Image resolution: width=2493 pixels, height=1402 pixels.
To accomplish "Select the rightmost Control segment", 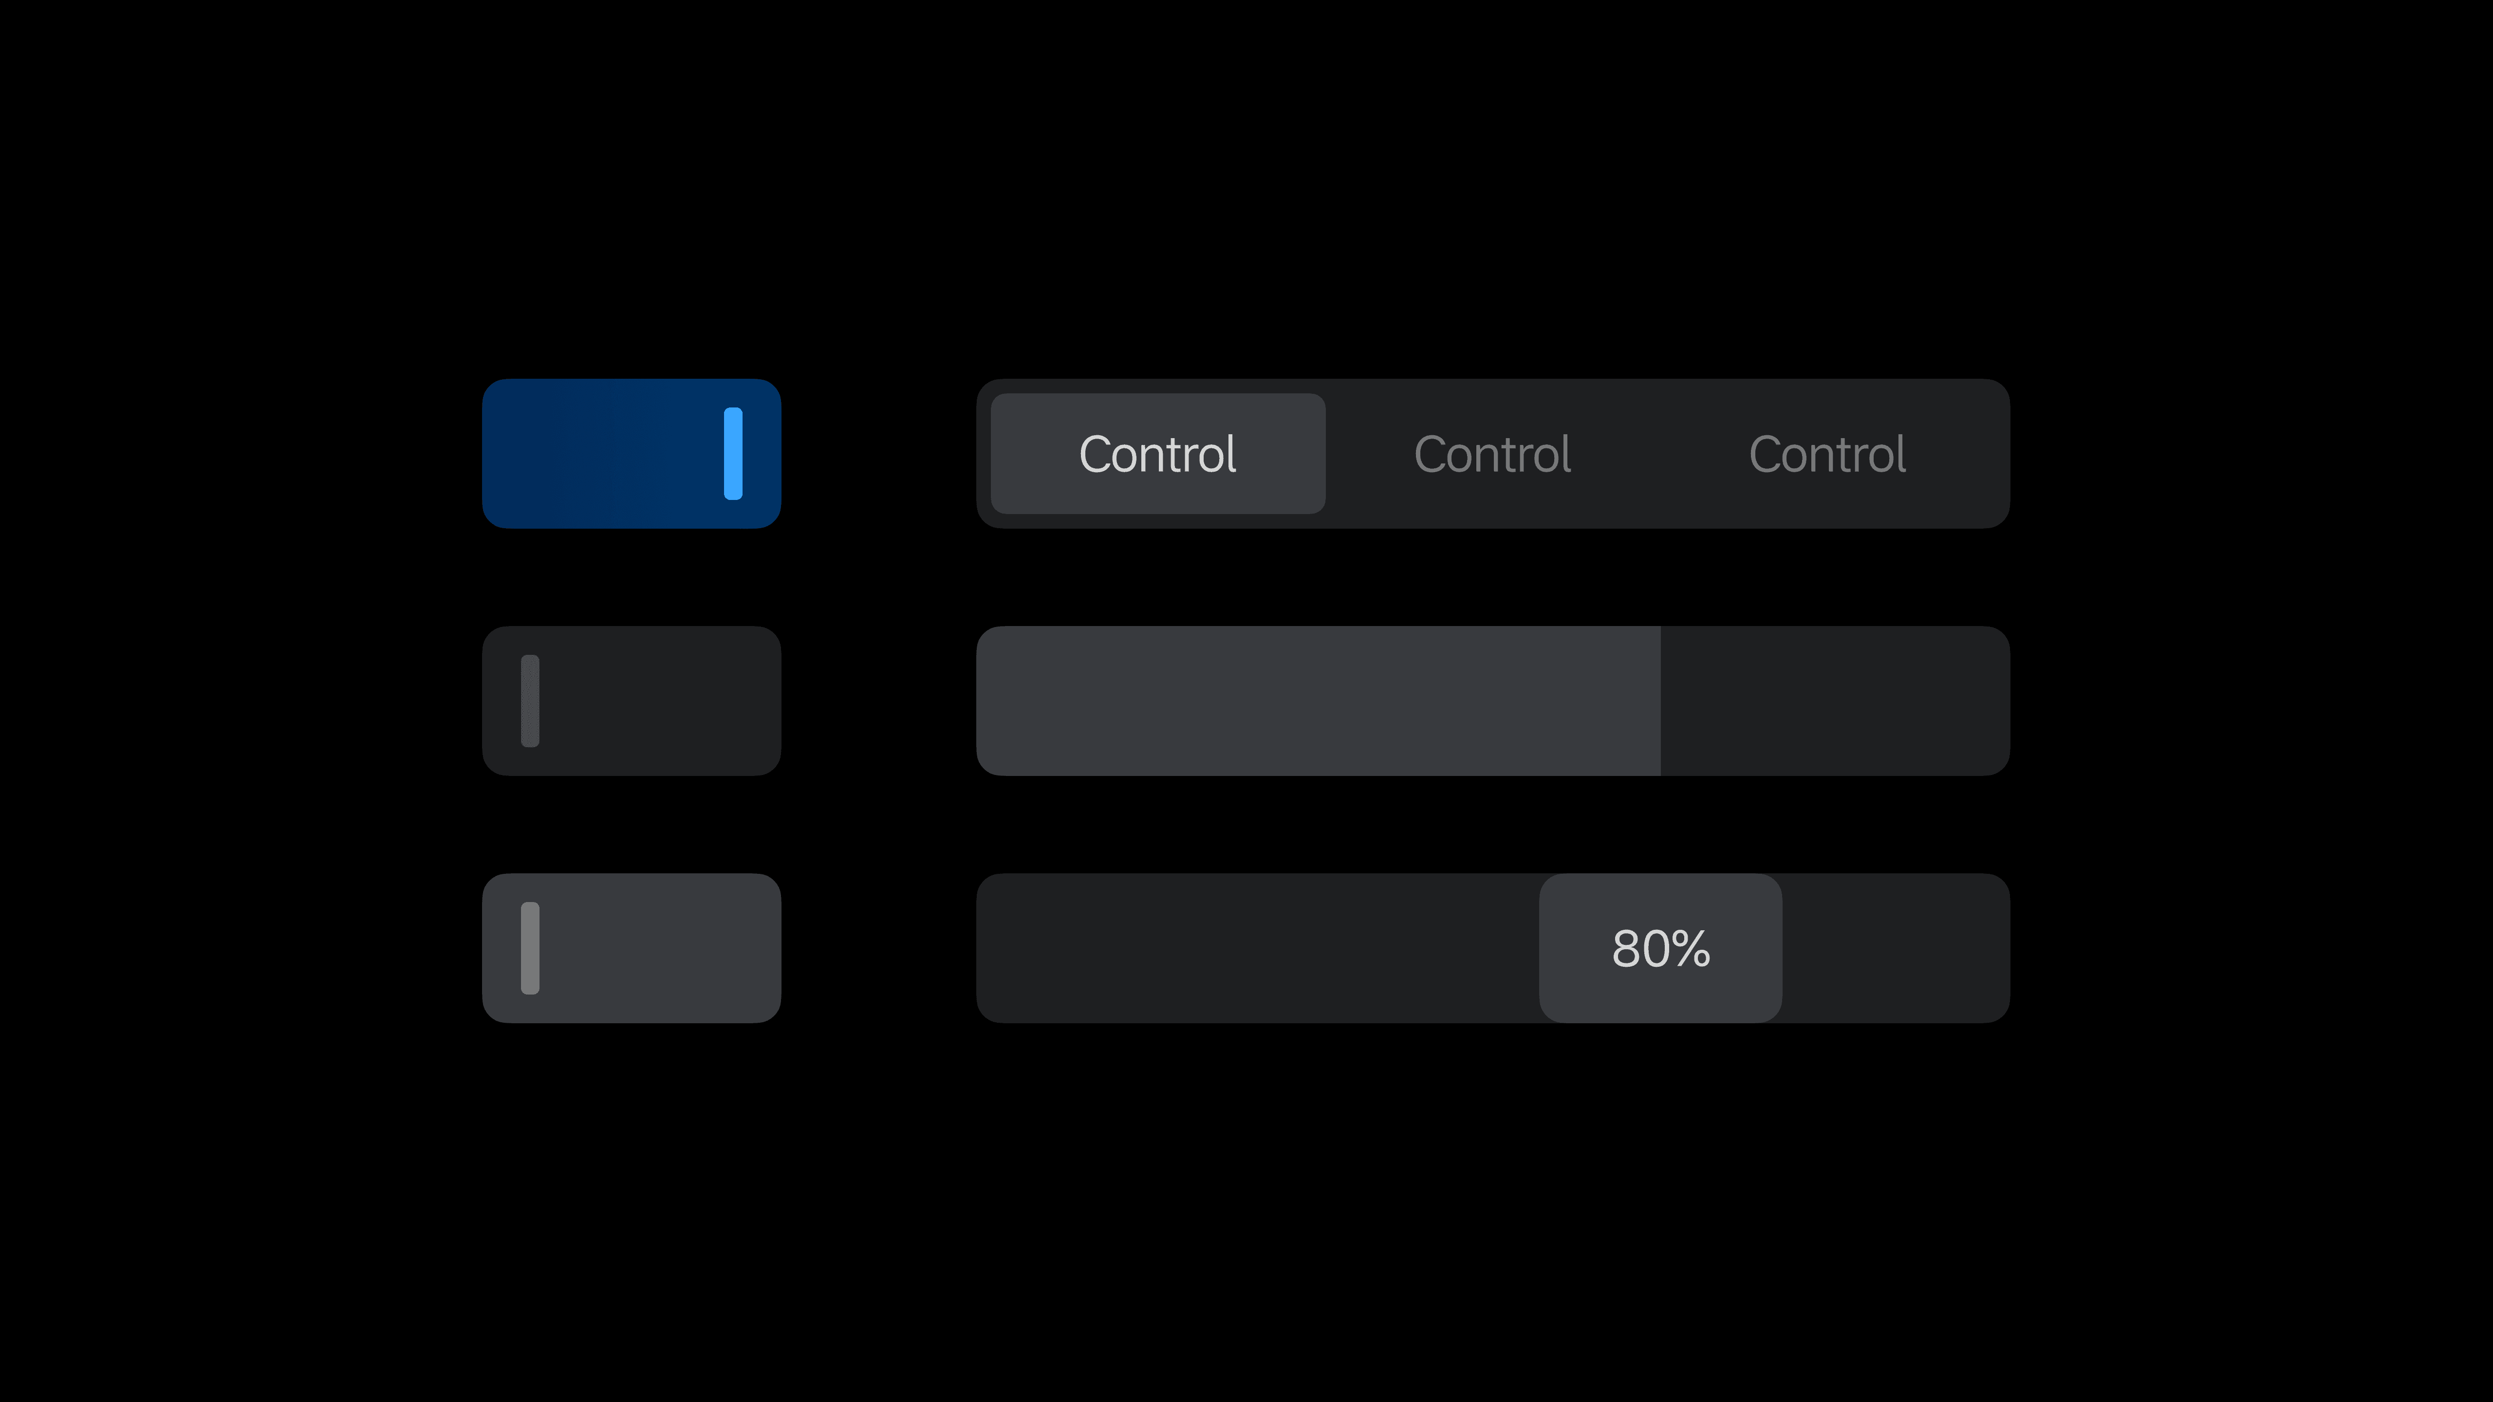I will point(1827,453).
